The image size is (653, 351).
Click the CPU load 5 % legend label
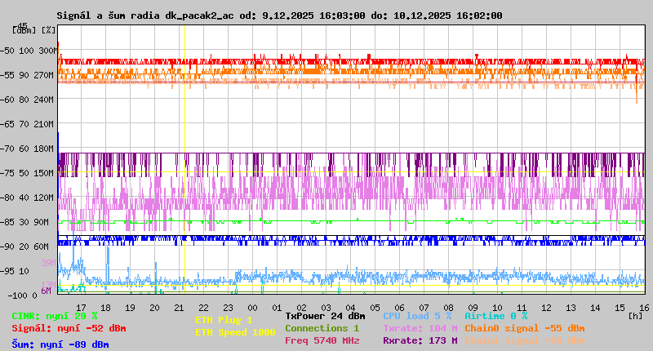(417, 316)
